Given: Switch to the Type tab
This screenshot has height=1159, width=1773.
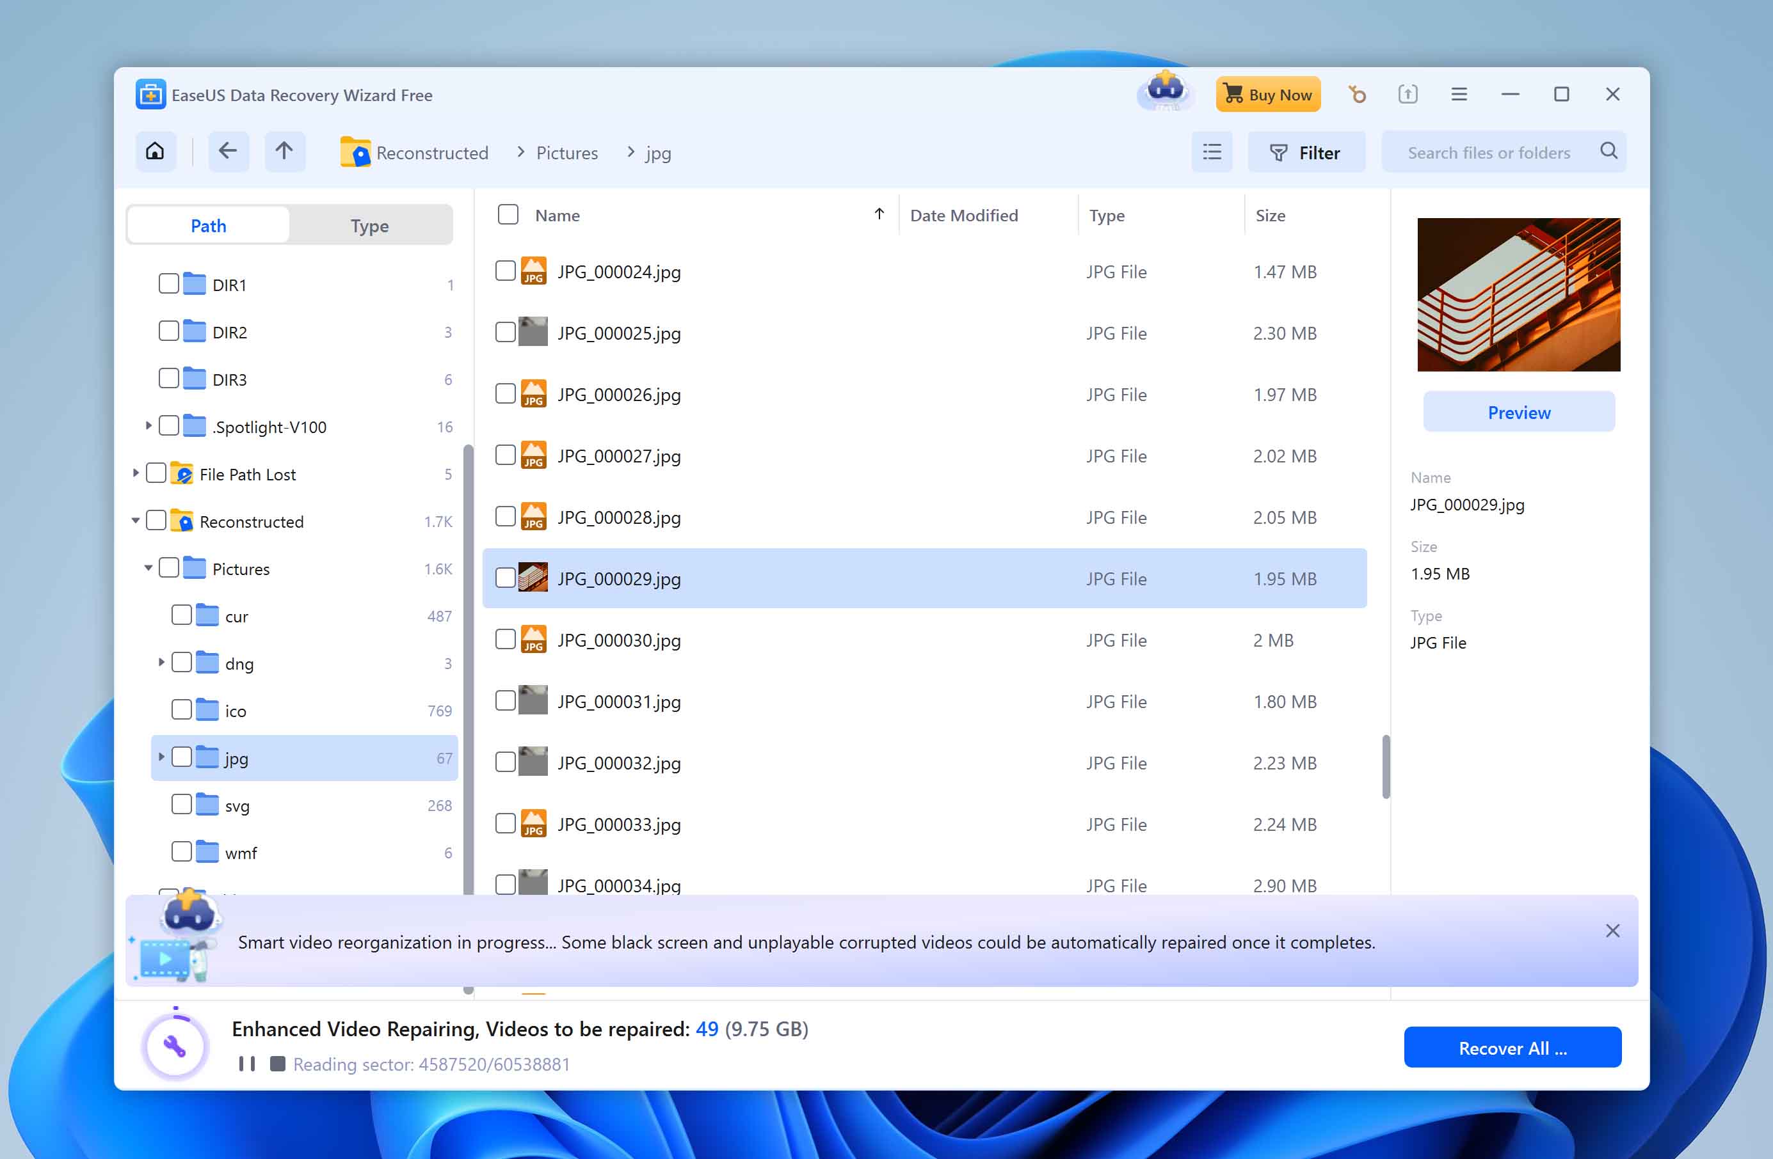Looking at the screenshot, I should pyautogui.click(x=369, y=225).
